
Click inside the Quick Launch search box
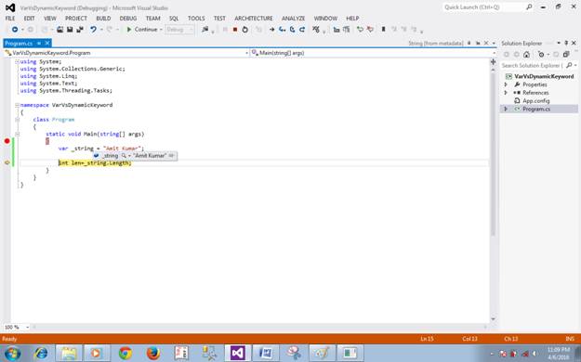(x=483, y=7)
